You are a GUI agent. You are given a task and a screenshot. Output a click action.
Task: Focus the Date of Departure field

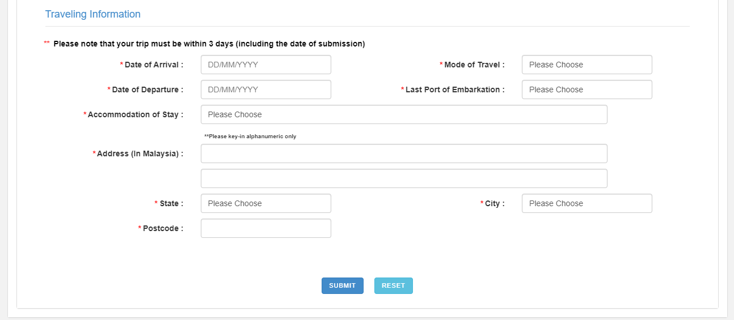point(265,89)
